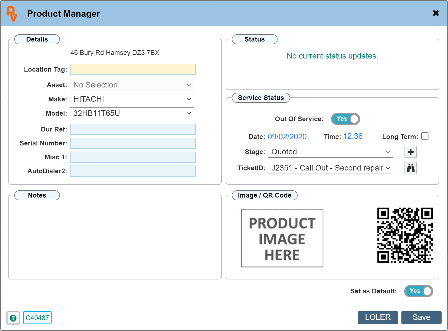Screen dimensions: 448x331
Task: Click into the Misc 1 field
Action: point(133,157)
